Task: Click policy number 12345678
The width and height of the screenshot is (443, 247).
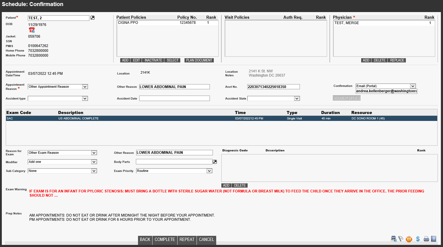Action: pyautogui.click(x=188, y=23)
